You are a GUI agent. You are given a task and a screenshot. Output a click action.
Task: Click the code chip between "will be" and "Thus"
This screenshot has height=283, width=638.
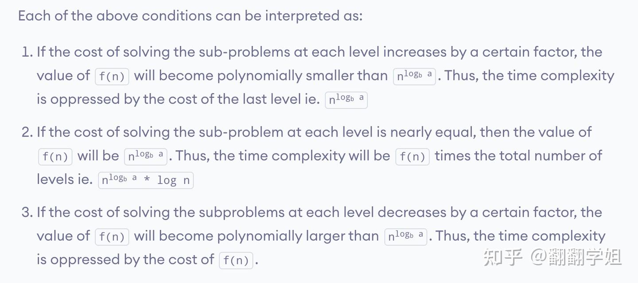click(x=146, y=157)
